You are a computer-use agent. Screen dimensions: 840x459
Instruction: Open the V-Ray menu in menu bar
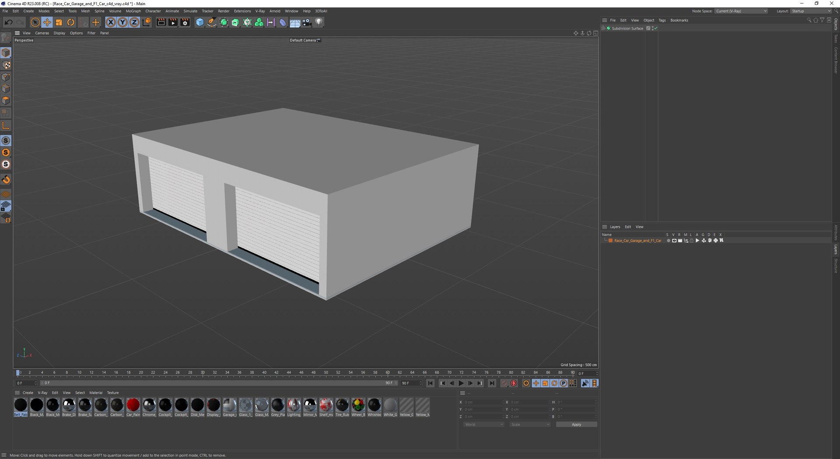click(x=260, y=11)
